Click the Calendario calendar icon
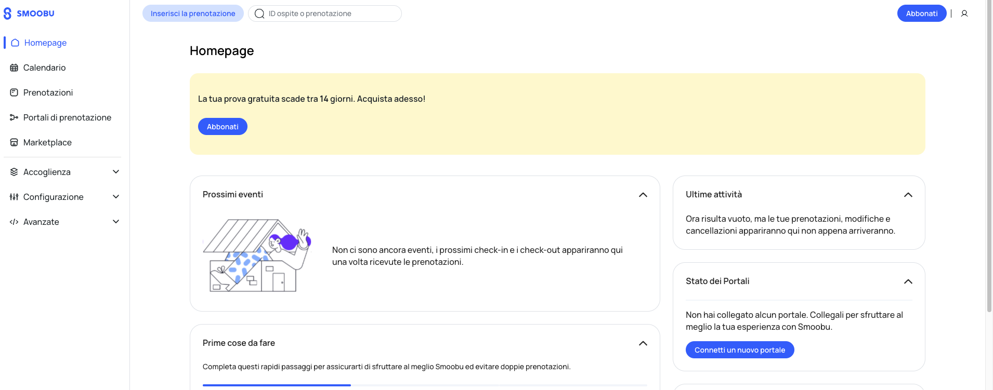The image size is (993, 390). [x=14, y=68]
